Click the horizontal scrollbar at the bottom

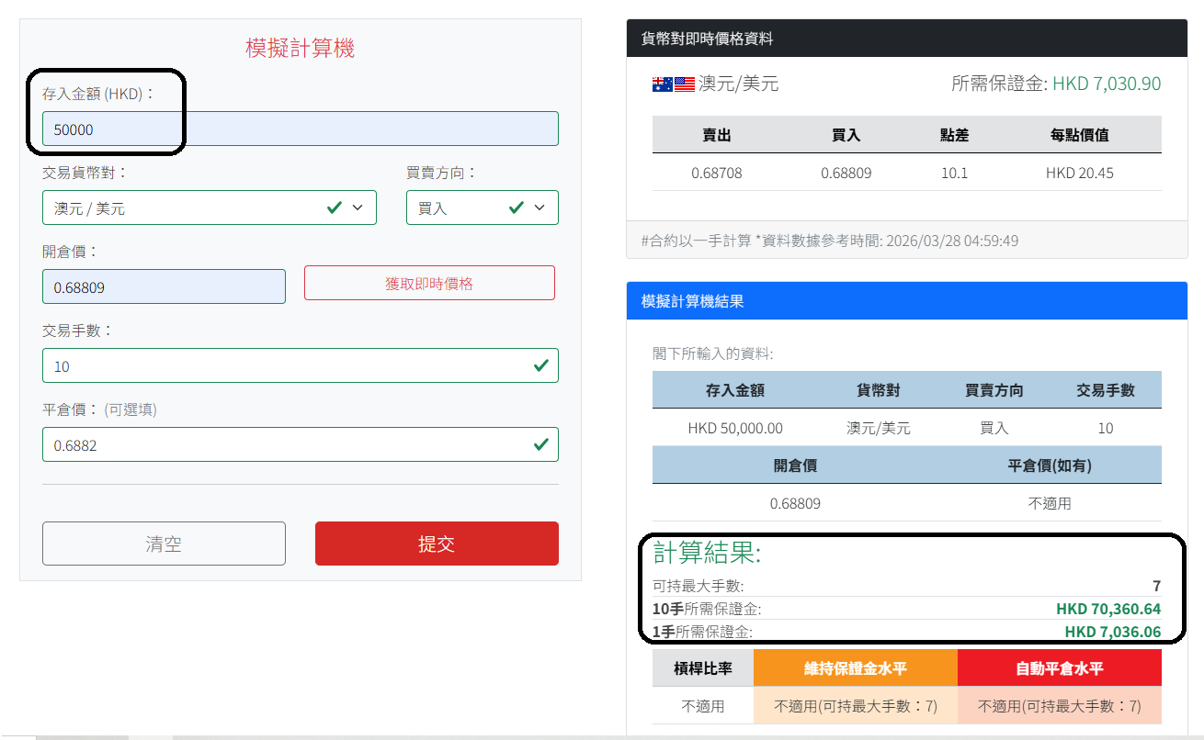(602, 737)
